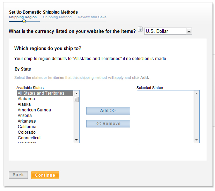Pick California in Available States
This screenshot has width=215, height=191.
click(27, 127)
